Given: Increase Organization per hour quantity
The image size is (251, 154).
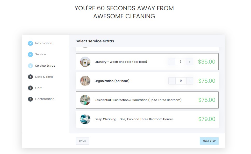Looking at the screenshot, I should (x=190, y=81).
